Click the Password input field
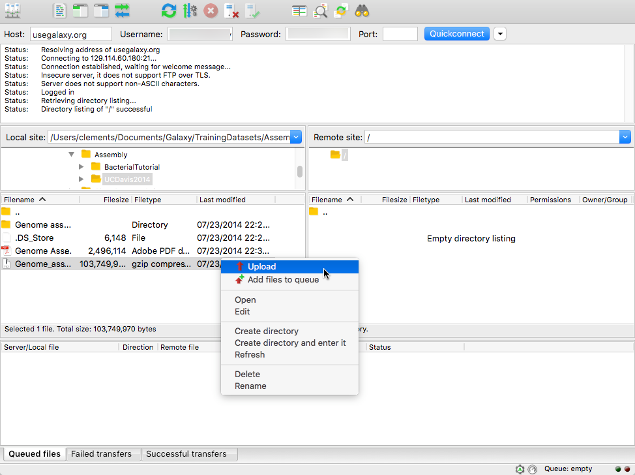The height and width of the screenshot is (475, 635). 318,34
